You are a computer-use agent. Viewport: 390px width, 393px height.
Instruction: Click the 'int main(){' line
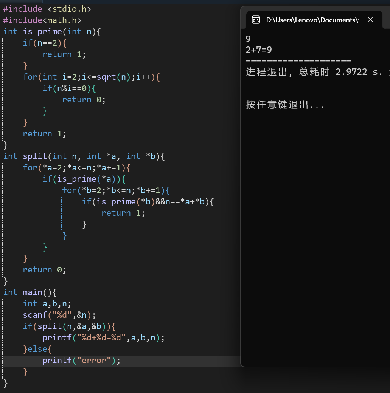tap(30, 292)
